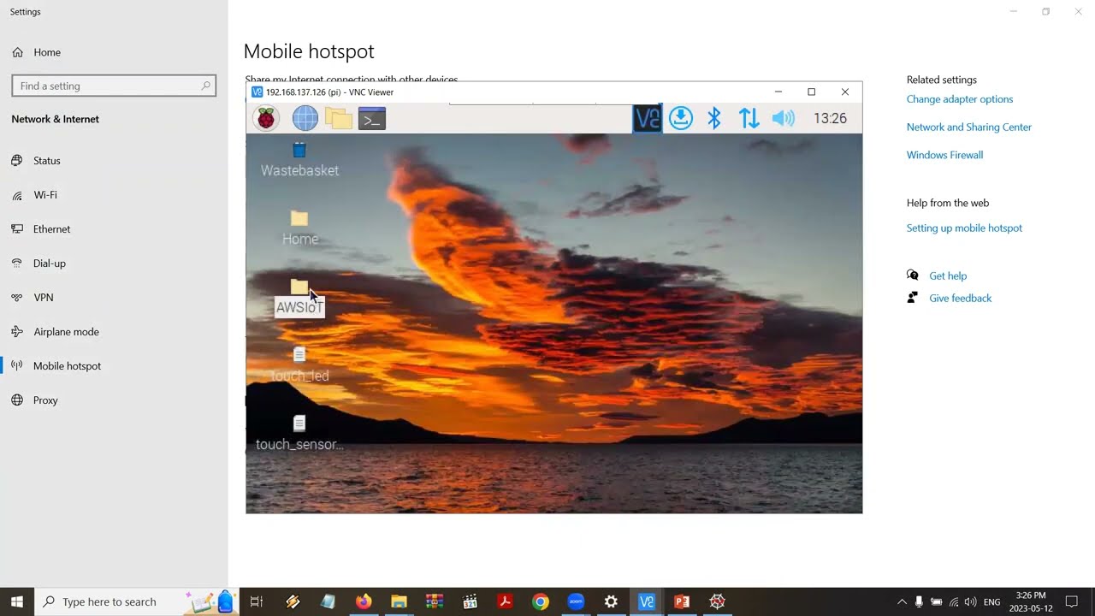
Task: Click the Give feedback link
Action: [x=961, y=299]
